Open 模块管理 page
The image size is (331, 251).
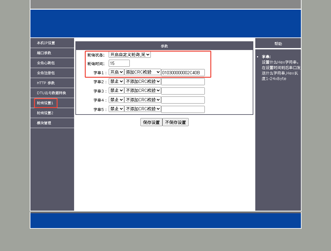44,123
